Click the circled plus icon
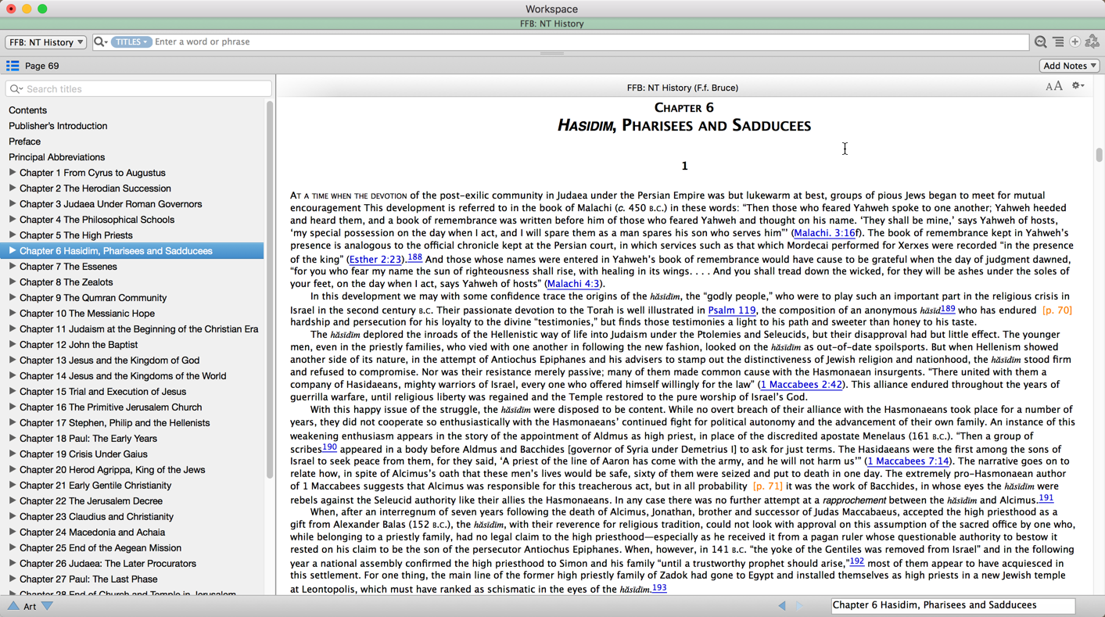1105x617 pixels. click(1075, 42)
